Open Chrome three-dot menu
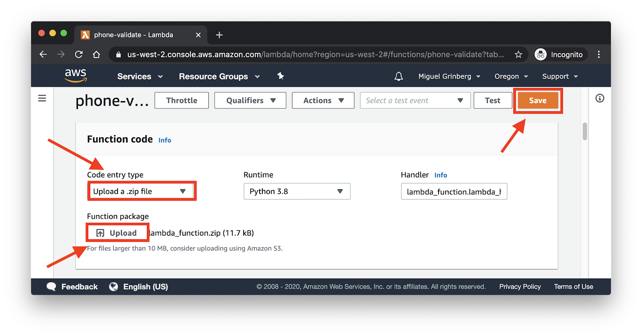Screen dimensions: 642x336 (599, 54)
